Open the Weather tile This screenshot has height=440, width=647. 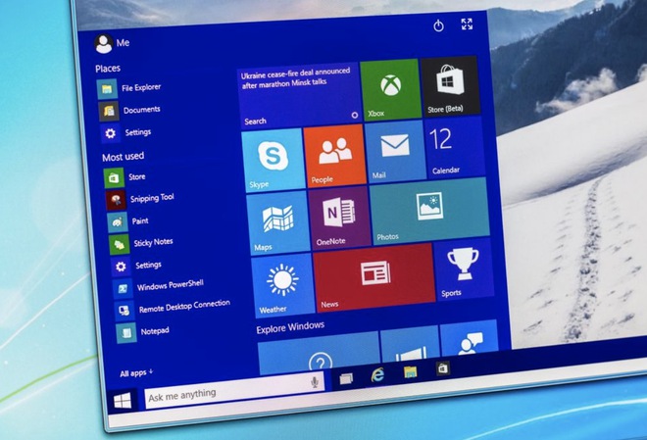[x=282, y=285]
